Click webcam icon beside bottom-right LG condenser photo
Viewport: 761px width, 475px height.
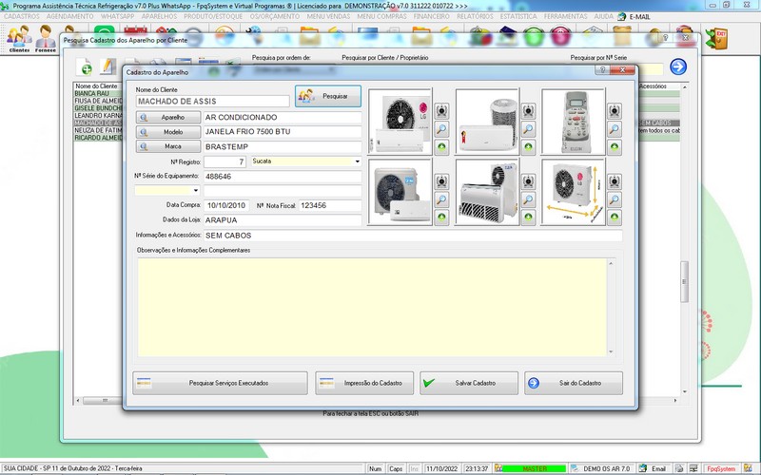click(615, 180)
